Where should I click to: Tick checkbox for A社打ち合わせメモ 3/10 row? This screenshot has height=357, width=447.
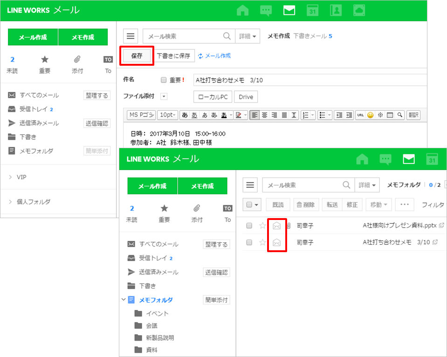point(249,242)
